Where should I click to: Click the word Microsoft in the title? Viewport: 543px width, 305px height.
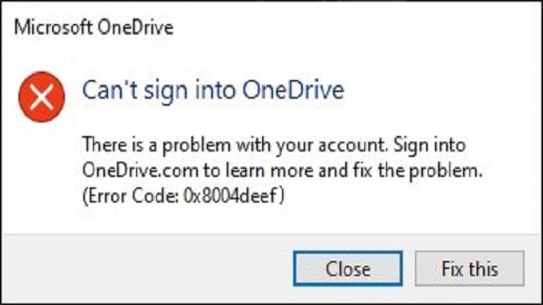click(53, 27)
